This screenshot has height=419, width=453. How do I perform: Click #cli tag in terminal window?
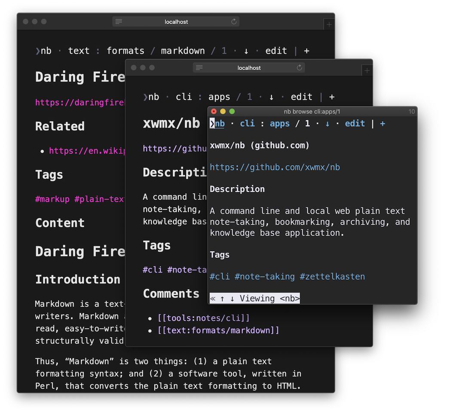(x=220, y=277)
